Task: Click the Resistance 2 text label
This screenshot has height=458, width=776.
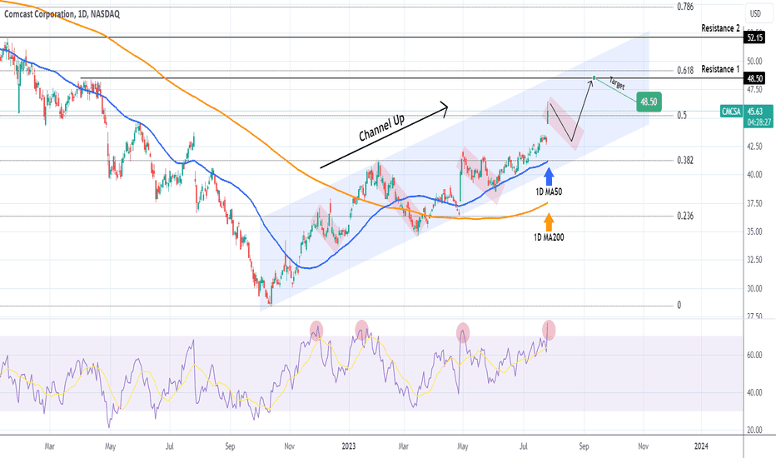Action: click(720, 28)
